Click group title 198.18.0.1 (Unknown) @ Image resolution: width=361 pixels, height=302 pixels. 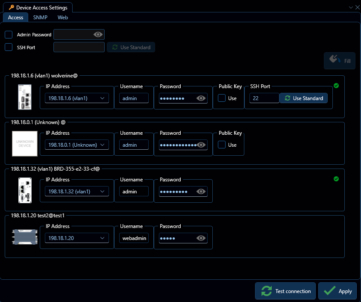38,122
